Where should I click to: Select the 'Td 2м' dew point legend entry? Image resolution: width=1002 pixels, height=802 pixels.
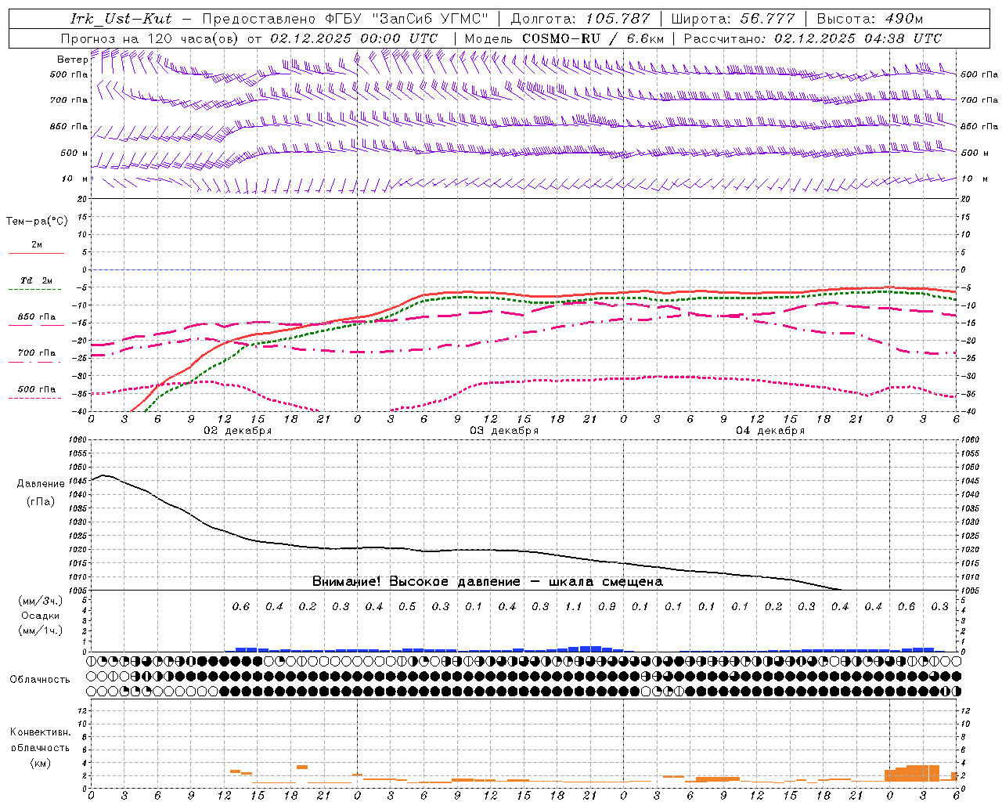[x=36, y=280]
